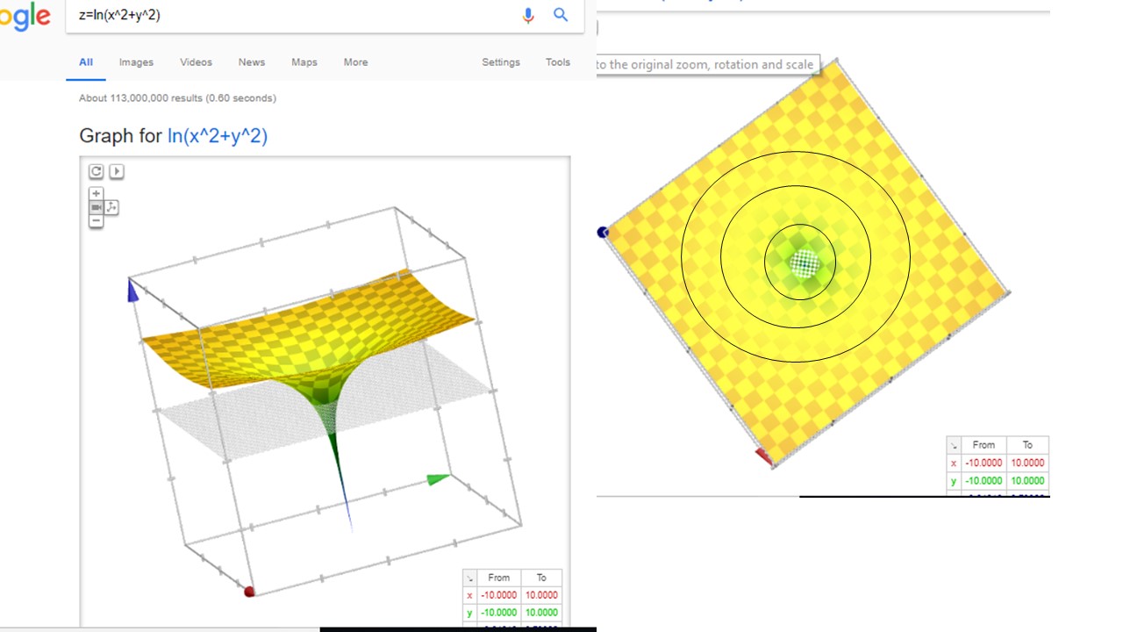The height and width of the screenshot is (632, 1123).
Task: Click the search box with z=ln(x^2+y^2)
Action: (x=290, y=15)
